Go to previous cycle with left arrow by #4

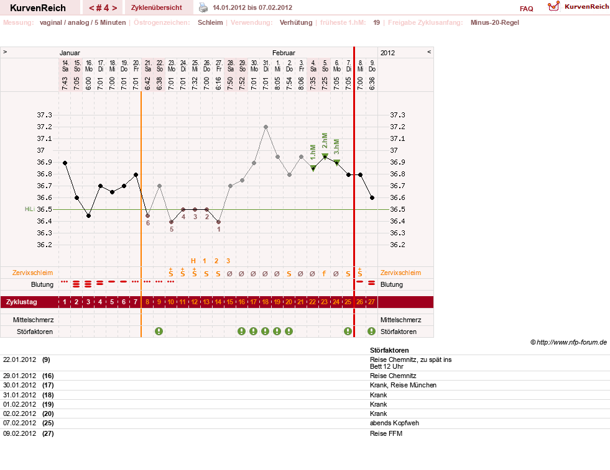pyautogui.click(x=91, y=8)
